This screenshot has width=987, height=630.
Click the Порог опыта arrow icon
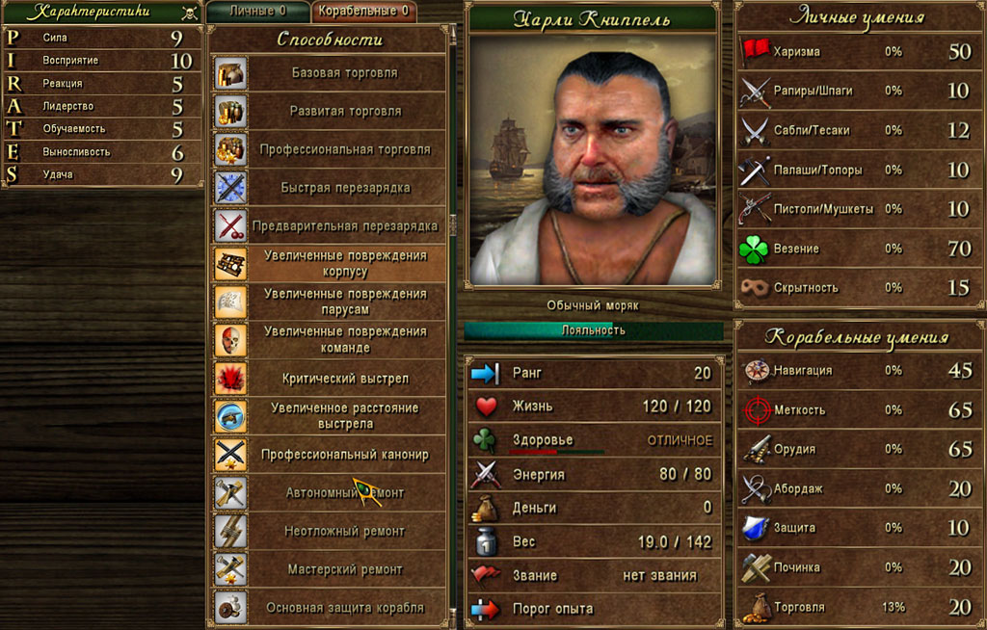(486, 609)
